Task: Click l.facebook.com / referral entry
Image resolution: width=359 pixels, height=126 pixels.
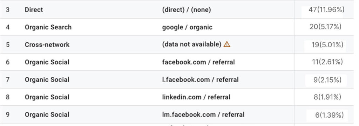Action: pyautogui.click(x=200, y=79)
